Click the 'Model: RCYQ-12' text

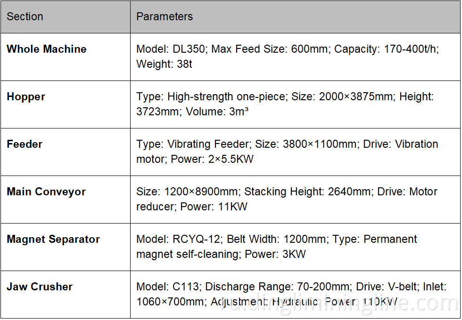point(178,239)
